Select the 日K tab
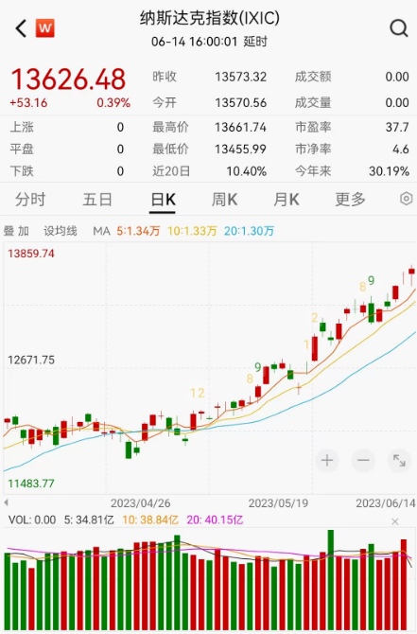 tap(163, 200)
